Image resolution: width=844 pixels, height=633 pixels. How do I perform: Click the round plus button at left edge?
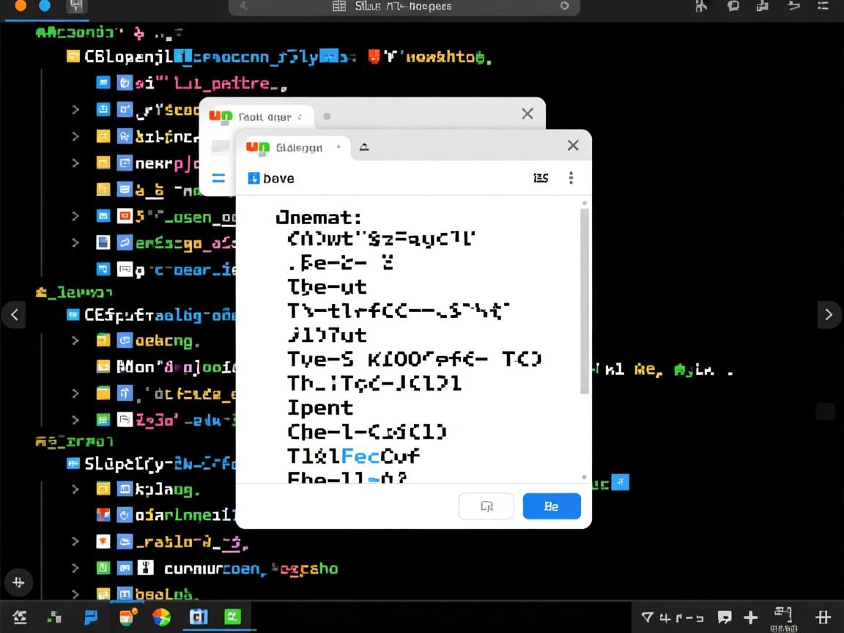tap(18, 582)
